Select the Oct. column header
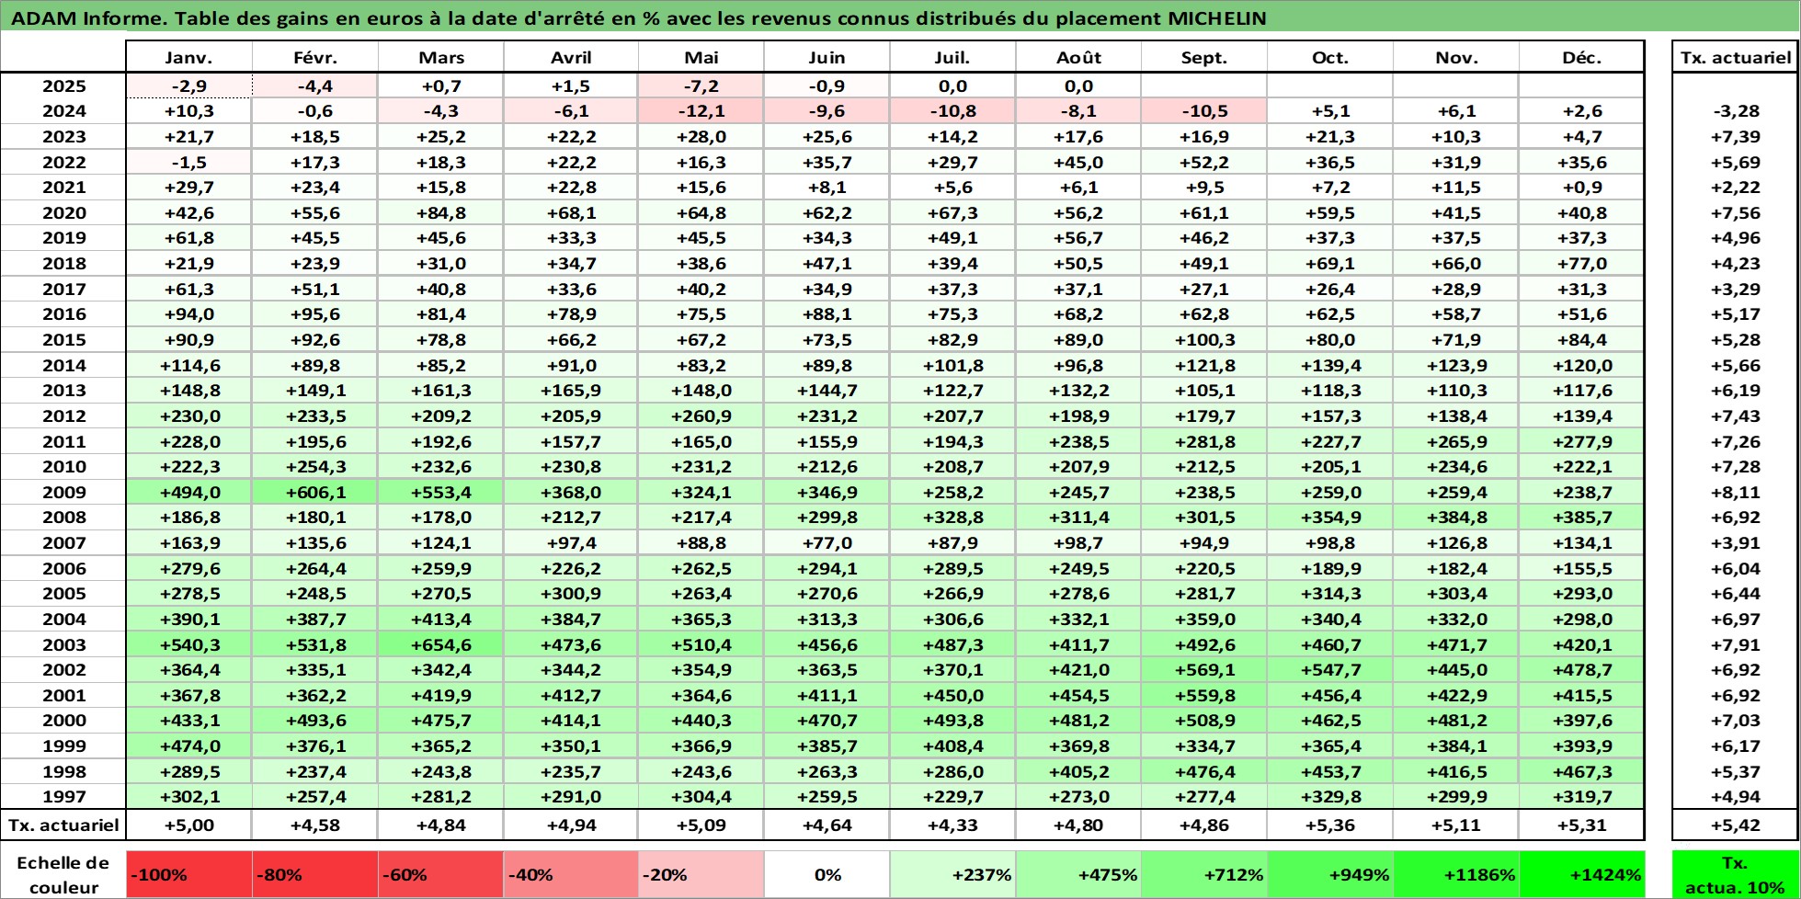Viewport: 1801px width, 899px height. (x=1330, y=57)
